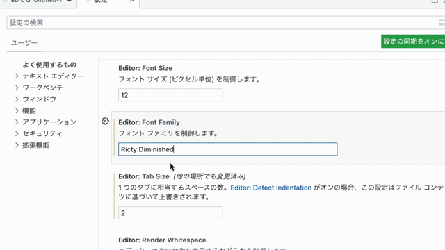Focus the 設定の検索 search box

(x=222, y=23)
